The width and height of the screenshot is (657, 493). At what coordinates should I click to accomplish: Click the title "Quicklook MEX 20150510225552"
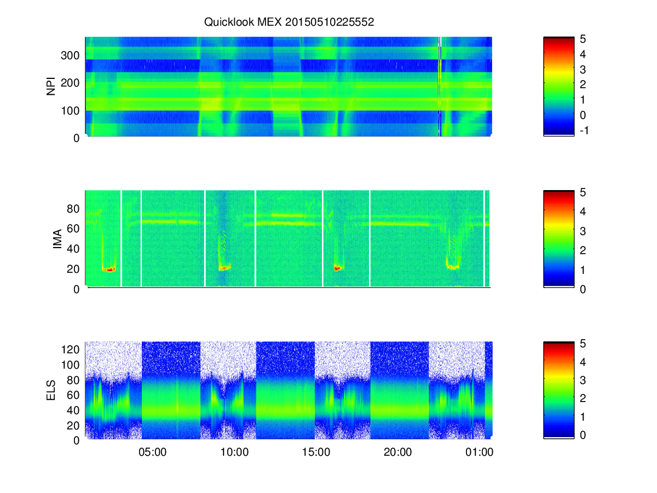(289, 22)
